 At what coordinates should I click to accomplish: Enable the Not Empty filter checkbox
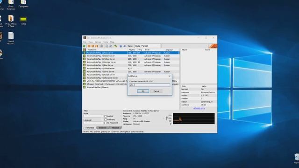point(106,119)
